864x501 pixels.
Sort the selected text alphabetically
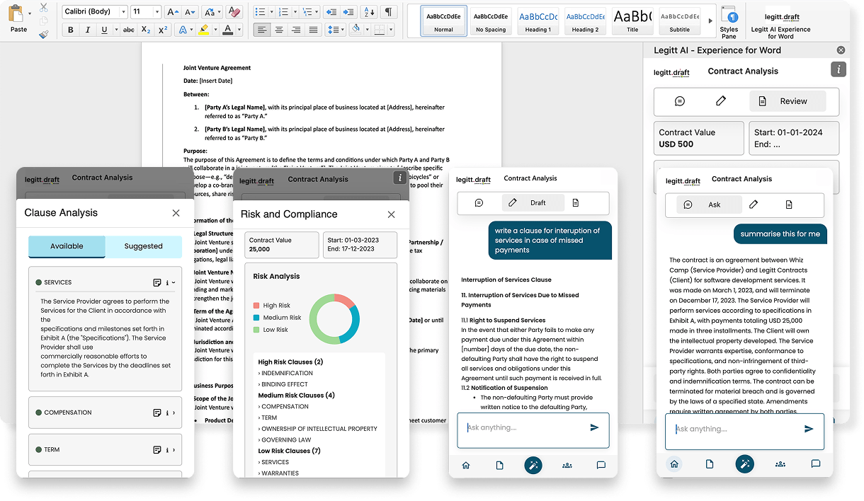(369, 12)
